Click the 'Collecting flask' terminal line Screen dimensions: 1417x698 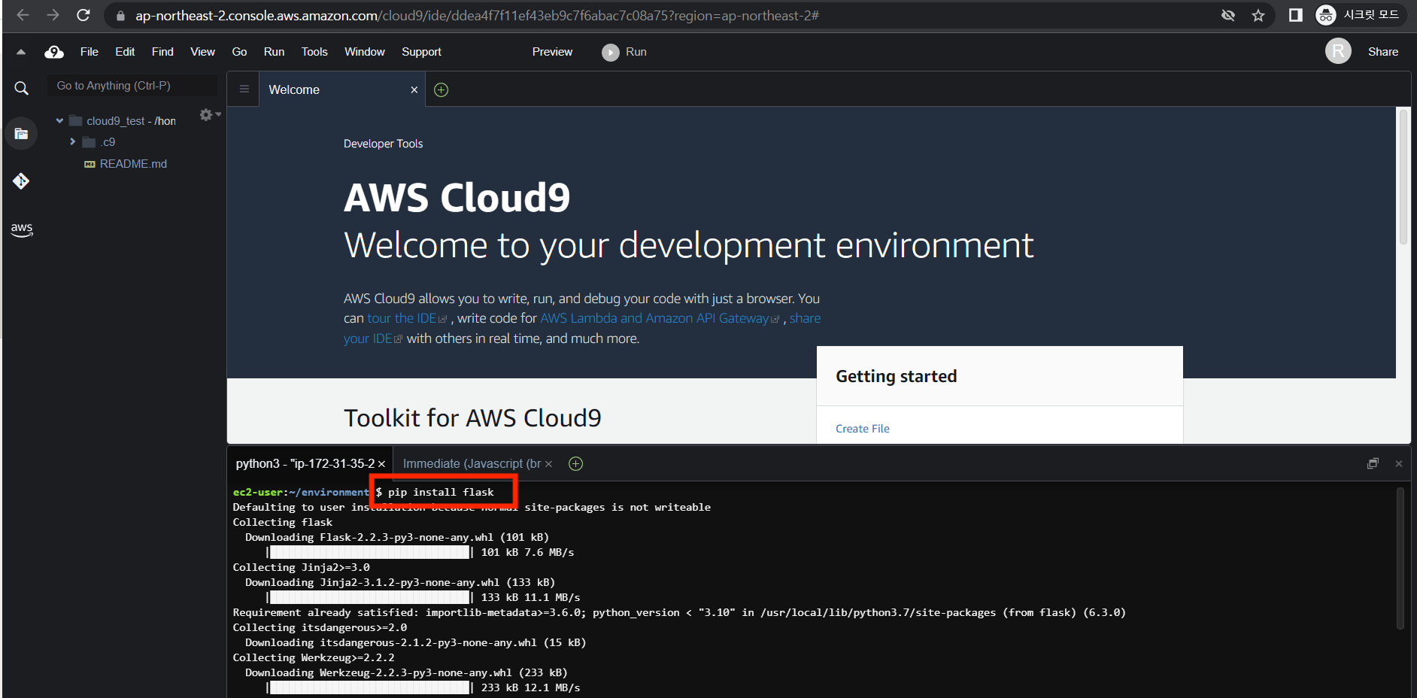click(x=282, y=522)
